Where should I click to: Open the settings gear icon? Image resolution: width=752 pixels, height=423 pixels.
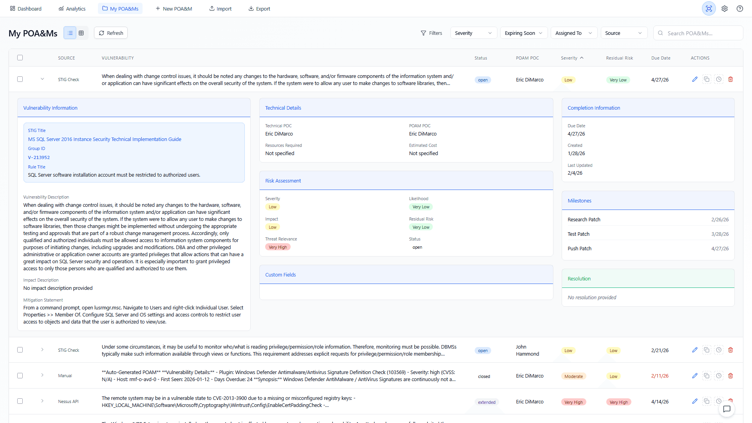725,9
